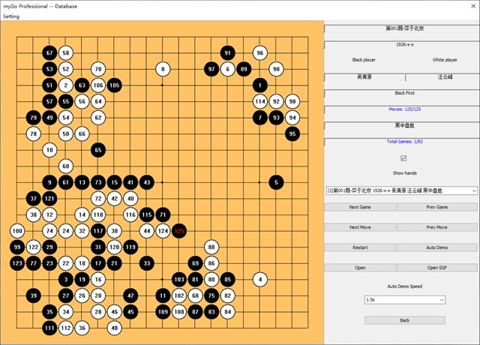The width and height of the screenshot is (480, 345).
Task: Click the Black First field
Action: (402, 93)
